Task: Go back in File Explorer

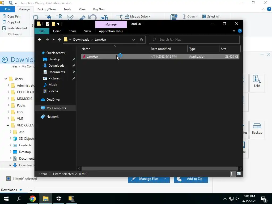Action: point(40,40)
